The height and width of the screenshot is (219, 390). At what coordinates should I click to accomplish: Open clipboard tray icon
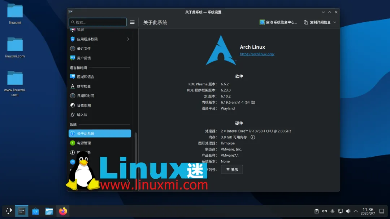(316, 211)
